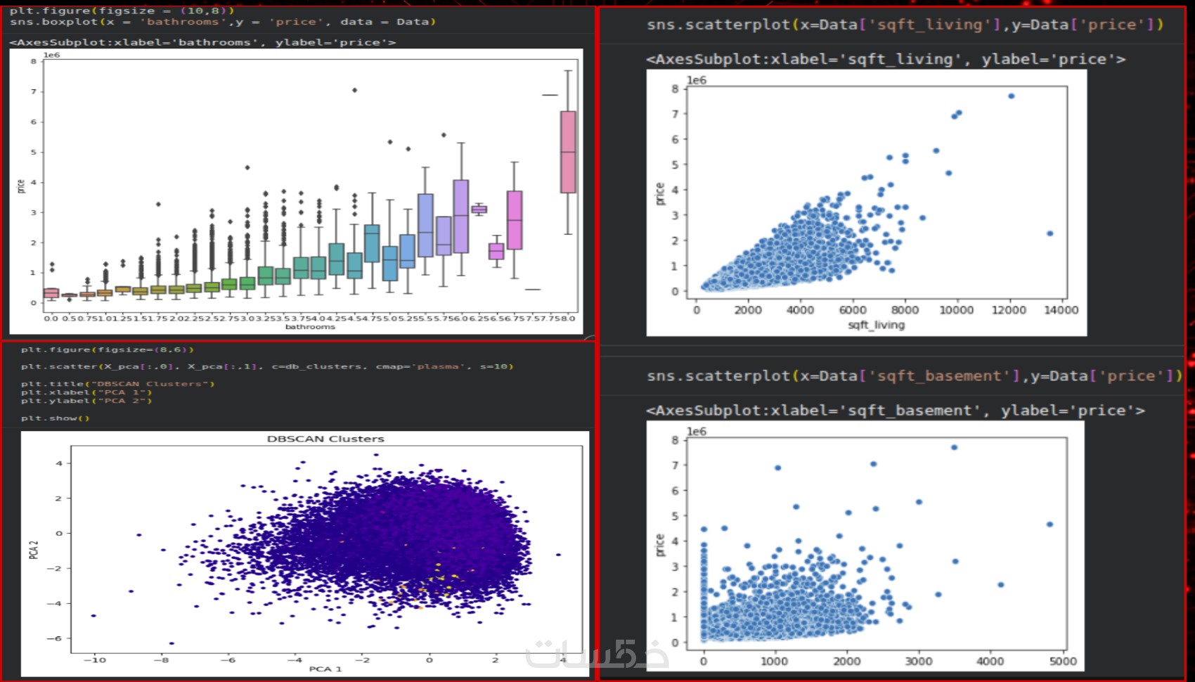Click the pink box at bathrooms 8.0
The height and width of the screenshot is (682, 1195).
pos(568,152)
